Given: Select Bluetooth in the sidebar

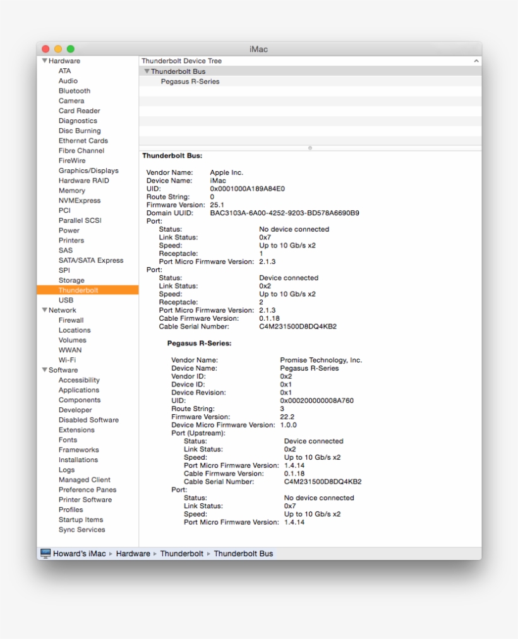Looking at the screenshot, I should [x=75, y=90].
